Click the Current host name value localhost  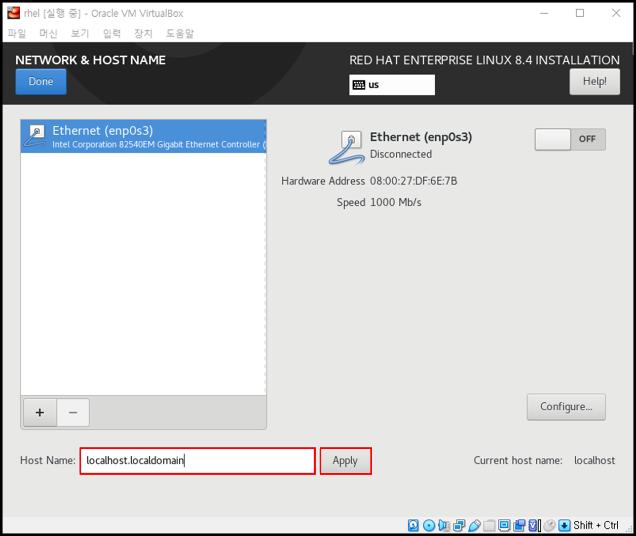(594, 461)
